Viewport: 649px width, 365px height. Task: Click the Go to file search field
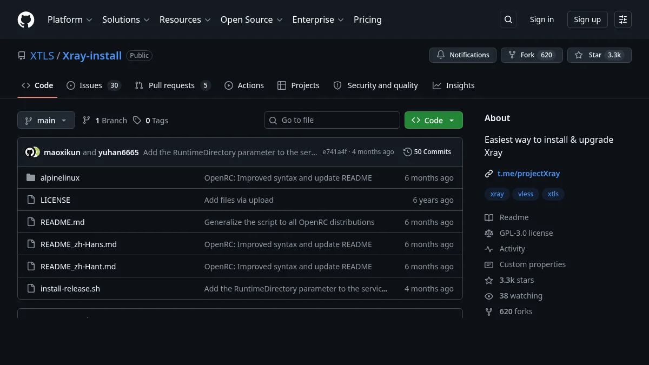click(332, 120)
